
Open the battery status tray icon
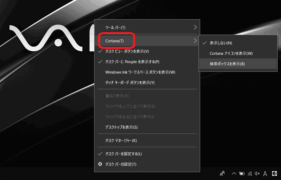pos(242,173)
